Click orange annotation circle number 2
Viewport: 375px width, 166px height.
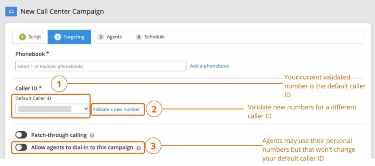(154, 109)
